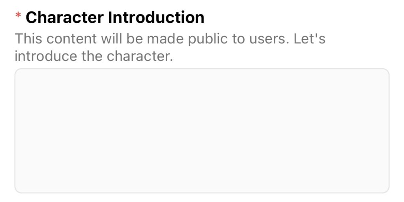Click "This content will be made public" line
This screenshot has height=202, width=404.
pos(122,39)
